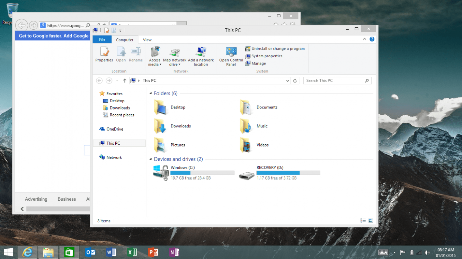This screenshot has height=259, width=462.
Task: Click the Search This PC field
Action: click(x=337, y=80)
